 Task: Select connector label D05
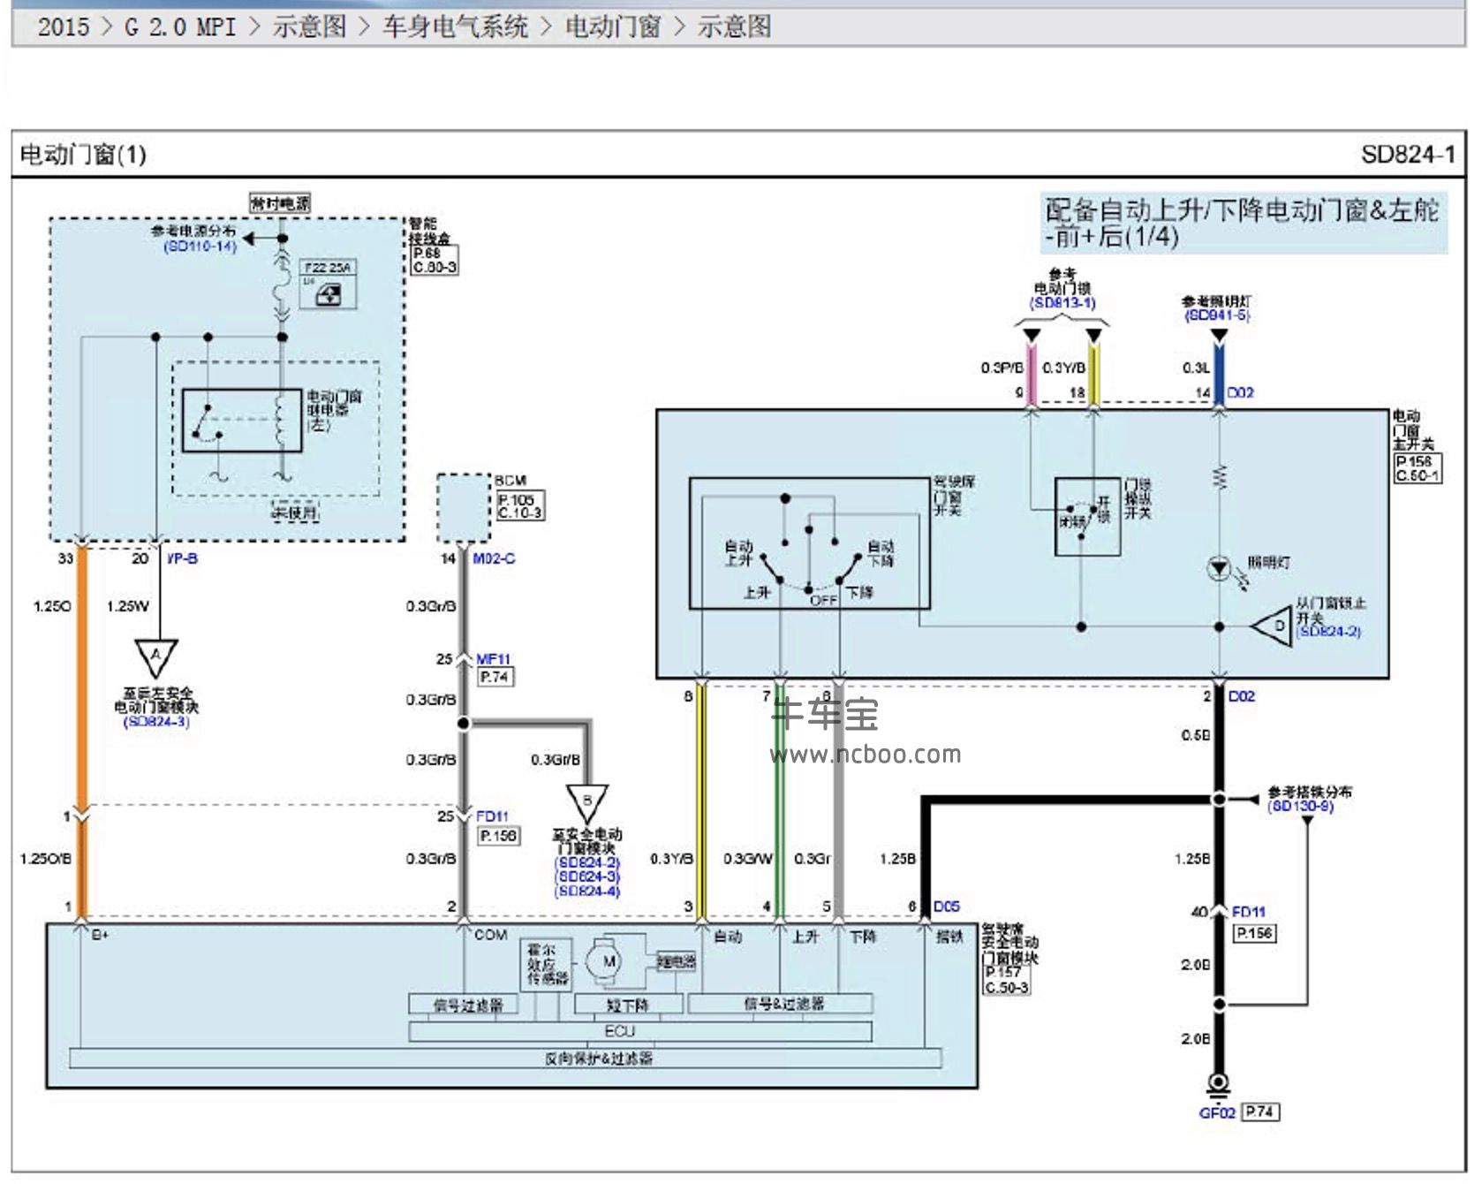pos(946,907)
